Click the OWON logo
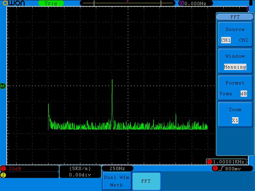The width and height of the screenshot is (255, 191). pos(14,3)
